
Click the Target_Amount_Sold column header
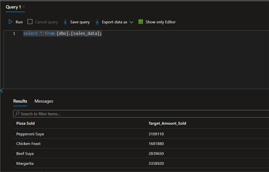pyautogui.click(x=167, y=123)
